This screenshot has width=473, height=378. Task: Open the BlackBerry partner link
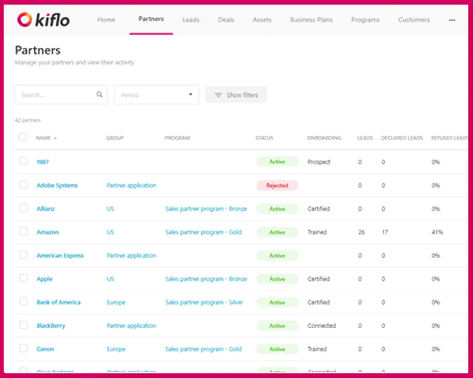click(51, 326)
